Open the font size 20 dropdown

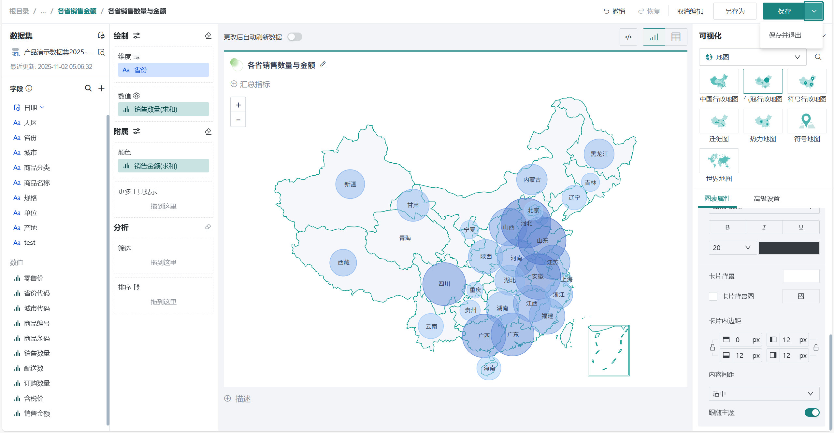[732, 248]
